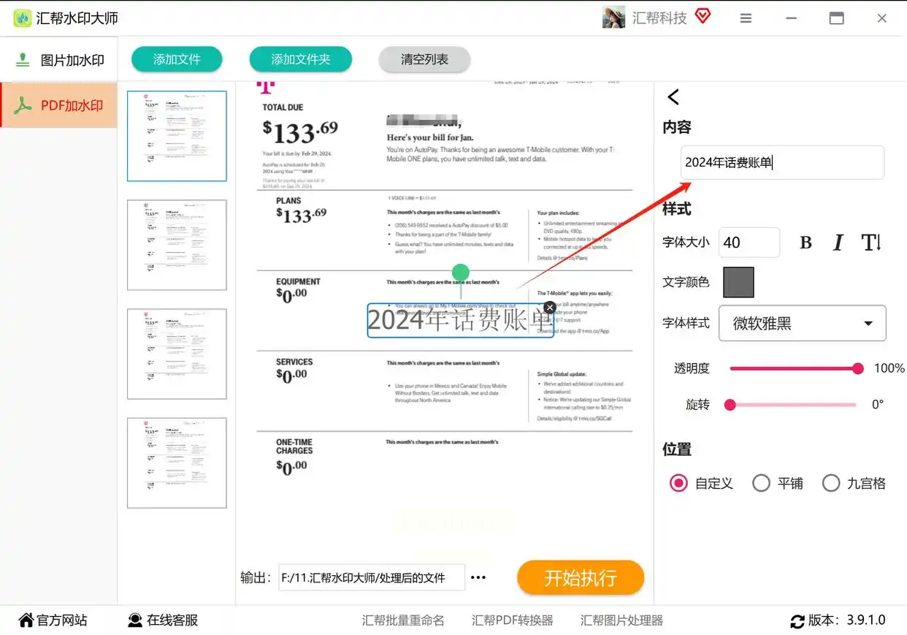This screenshot has height=635, width=907.
Task: Open the 在线客服 link
Action: [163, 620]
